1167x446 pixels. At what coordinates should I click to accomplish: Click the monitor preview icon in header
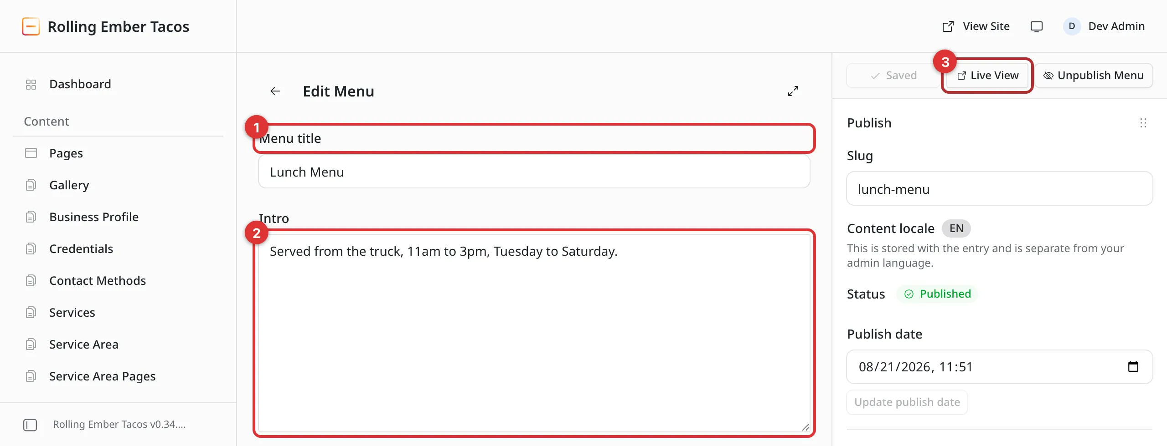[1037, 26]
